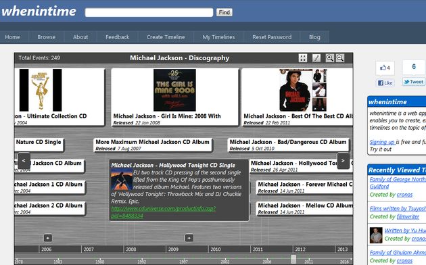Expand events with plus button near 2009

coord(189,238)
